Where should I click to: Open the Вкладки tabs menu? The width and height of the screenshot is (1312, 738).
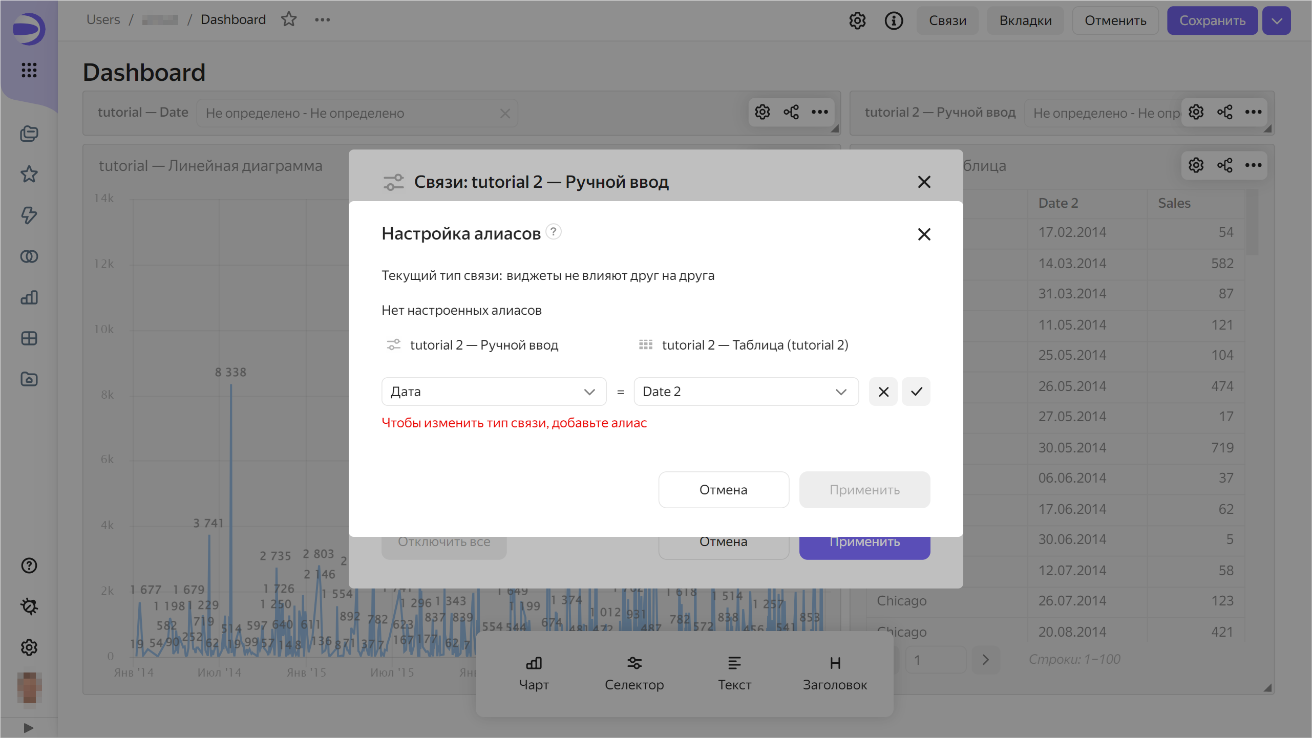click(x=1025, y=20)
